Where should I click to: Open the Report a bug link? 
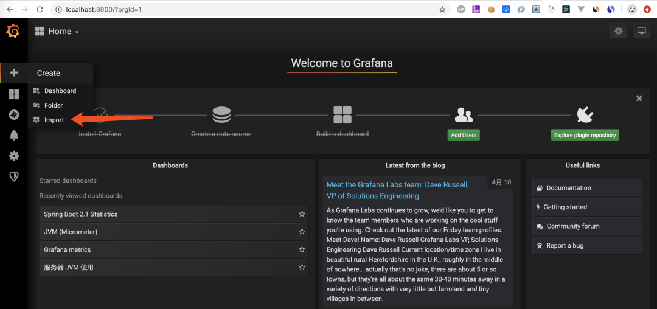(586, 245)
